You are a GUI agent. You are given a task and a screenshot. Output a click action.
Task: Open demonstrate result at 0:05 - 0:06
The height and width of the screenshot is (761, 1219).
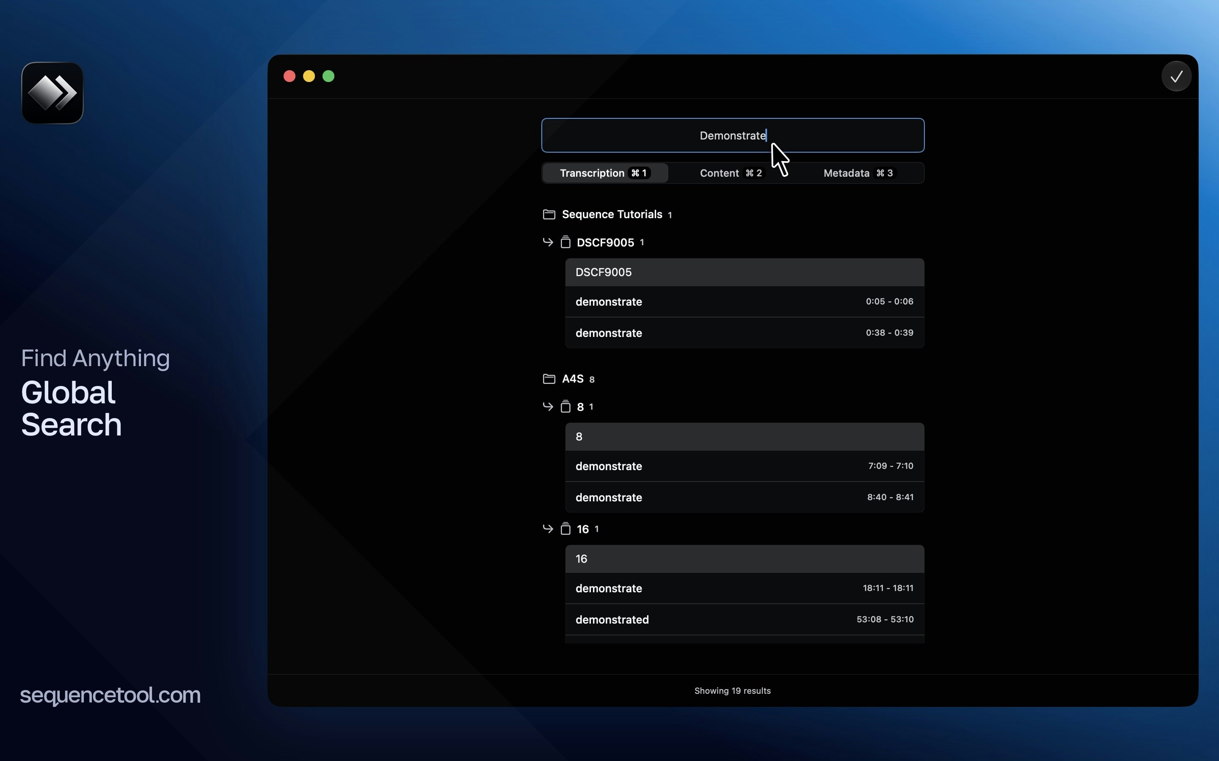point(745,302)
